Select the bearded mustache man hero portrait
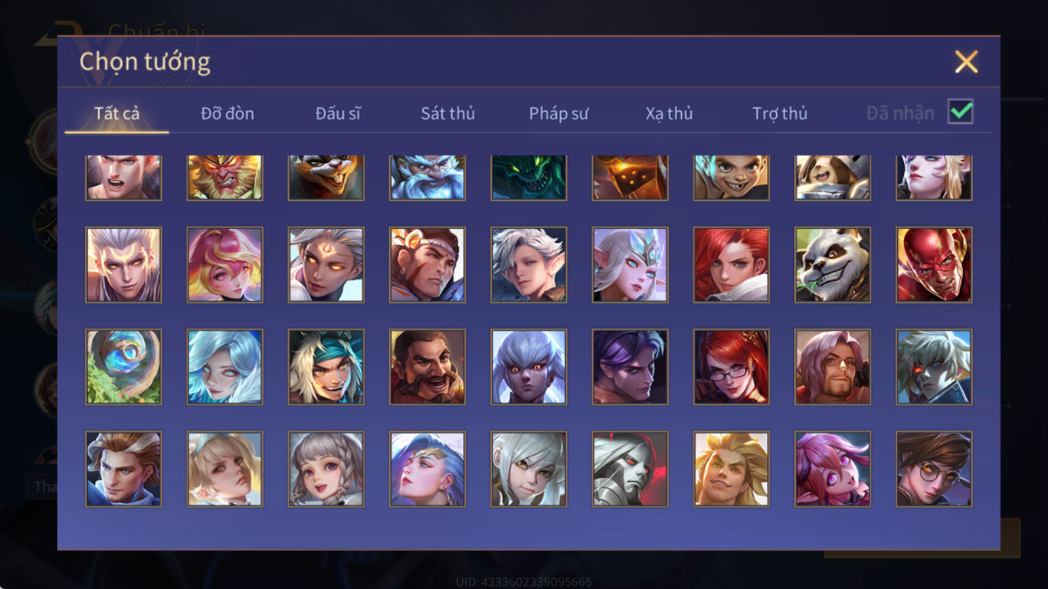The image size is (1048, 589). [x=427, y=366]
